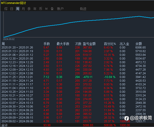The image size is (154, 127).
Task: Switch to the 综 summary tab
Action: tap(6, 9)
